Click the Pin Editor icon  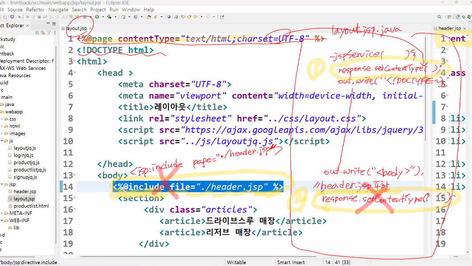point(222,17)
